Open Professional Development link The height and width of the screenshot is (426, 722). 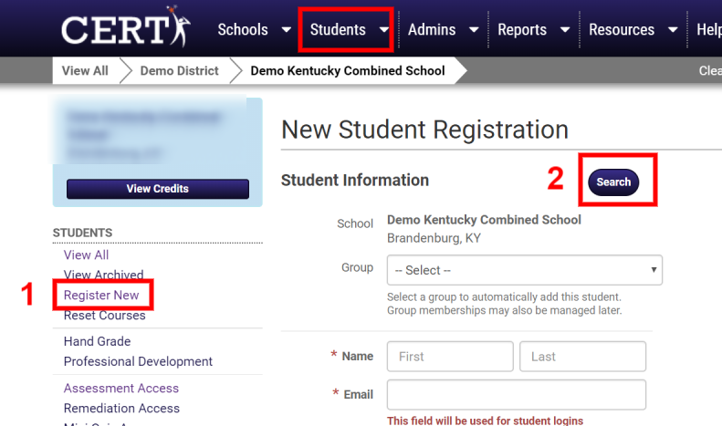click(x=138, y=361)
